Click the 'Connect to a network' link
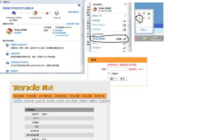Viewport: 222px width, 140px height. [x=15, y=53]
